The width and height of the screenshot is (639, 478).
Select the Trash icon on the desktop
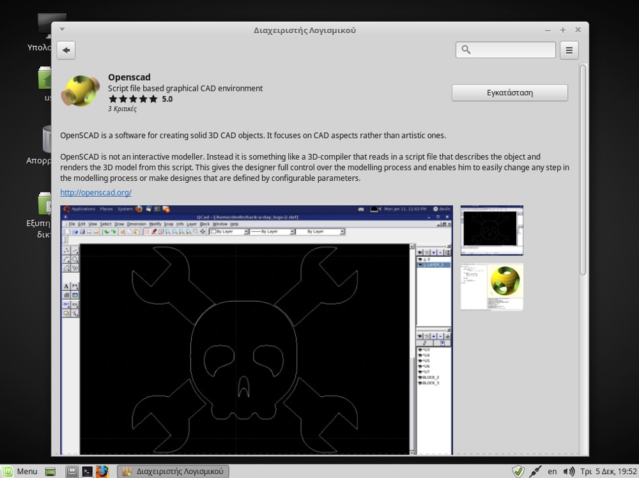click(47, 139)
